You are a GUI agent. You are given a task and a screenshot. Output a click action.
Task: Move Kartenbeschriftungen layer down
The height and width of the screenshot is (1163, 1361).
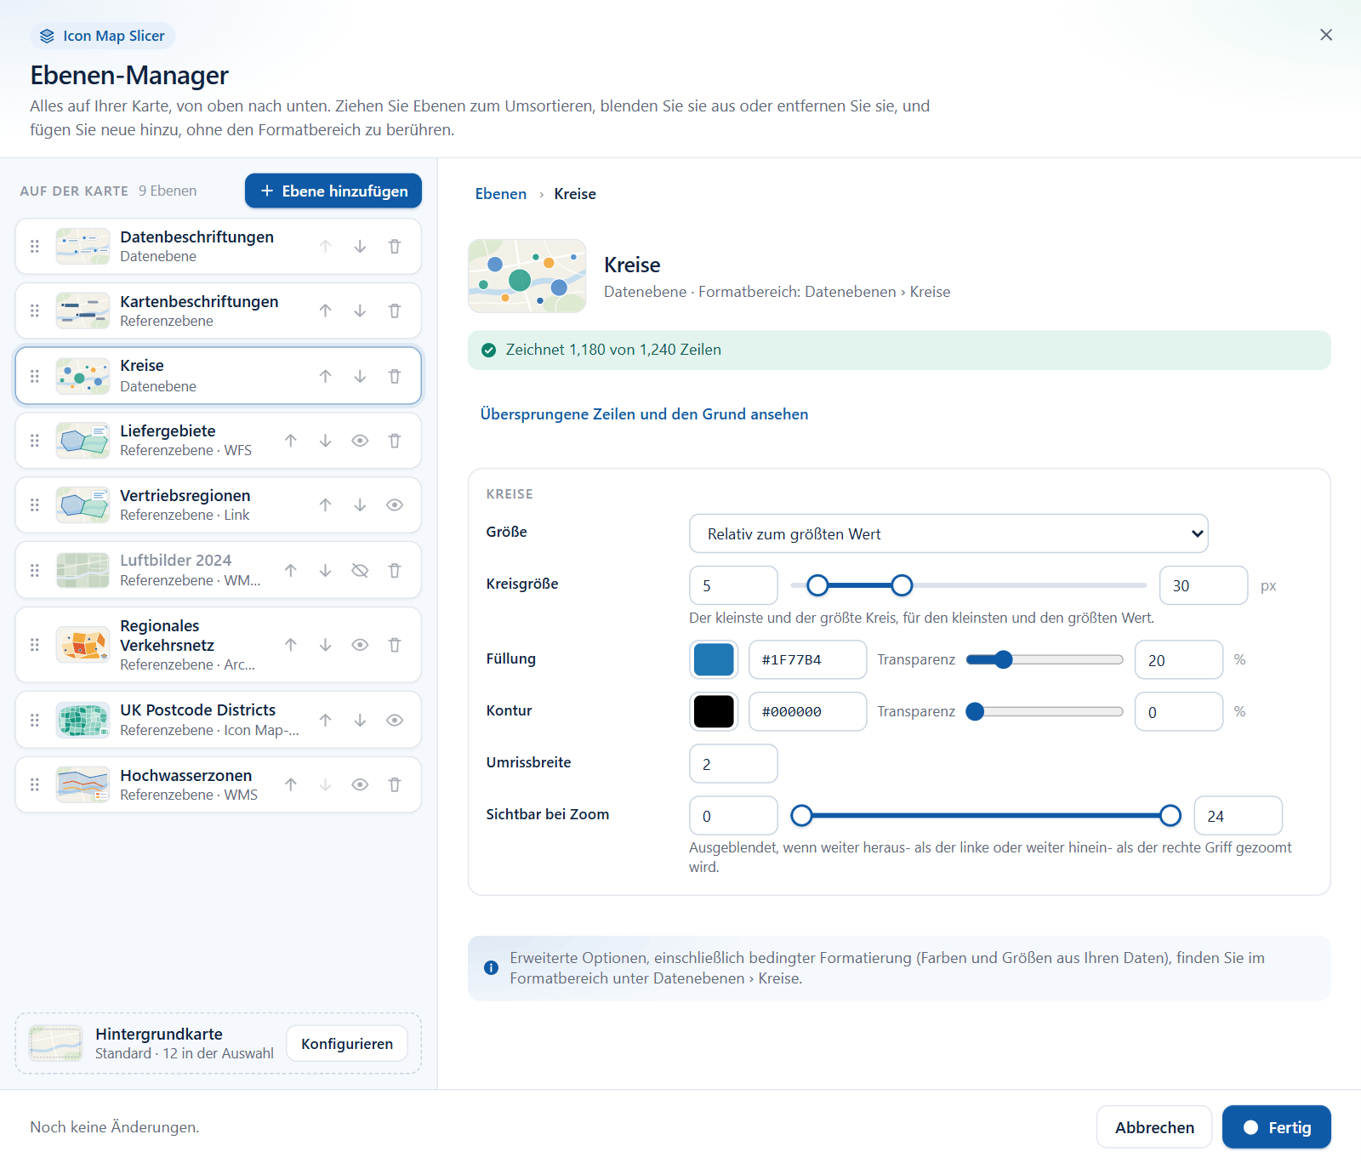click(360, 311)
